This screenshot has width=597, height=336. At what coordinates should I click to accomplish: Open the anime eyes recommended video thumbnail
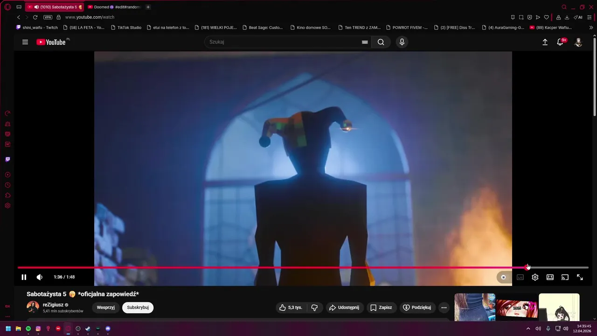point(517,308)
